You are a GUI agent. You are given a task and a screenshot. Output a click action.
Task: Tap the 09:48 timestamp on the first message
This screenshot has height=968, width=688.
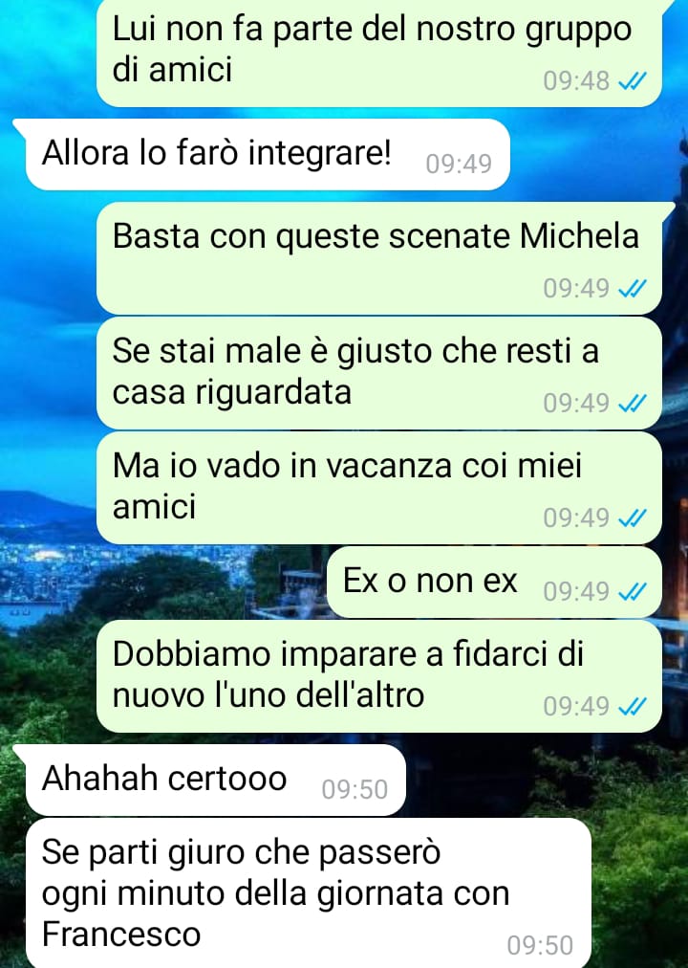[576, 81]
